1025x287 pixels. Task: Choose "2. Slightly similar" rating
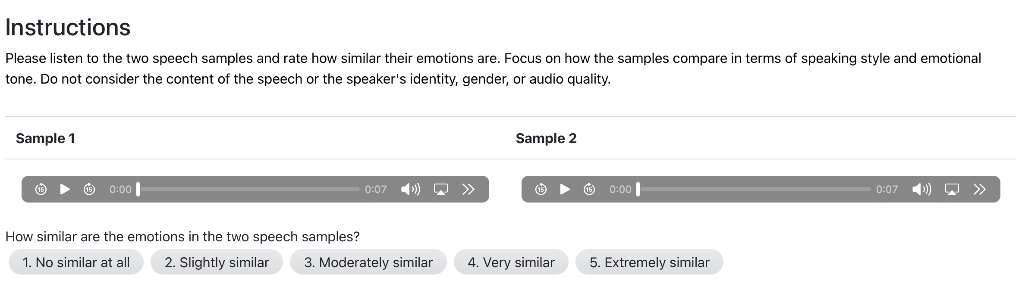(217, 262)
